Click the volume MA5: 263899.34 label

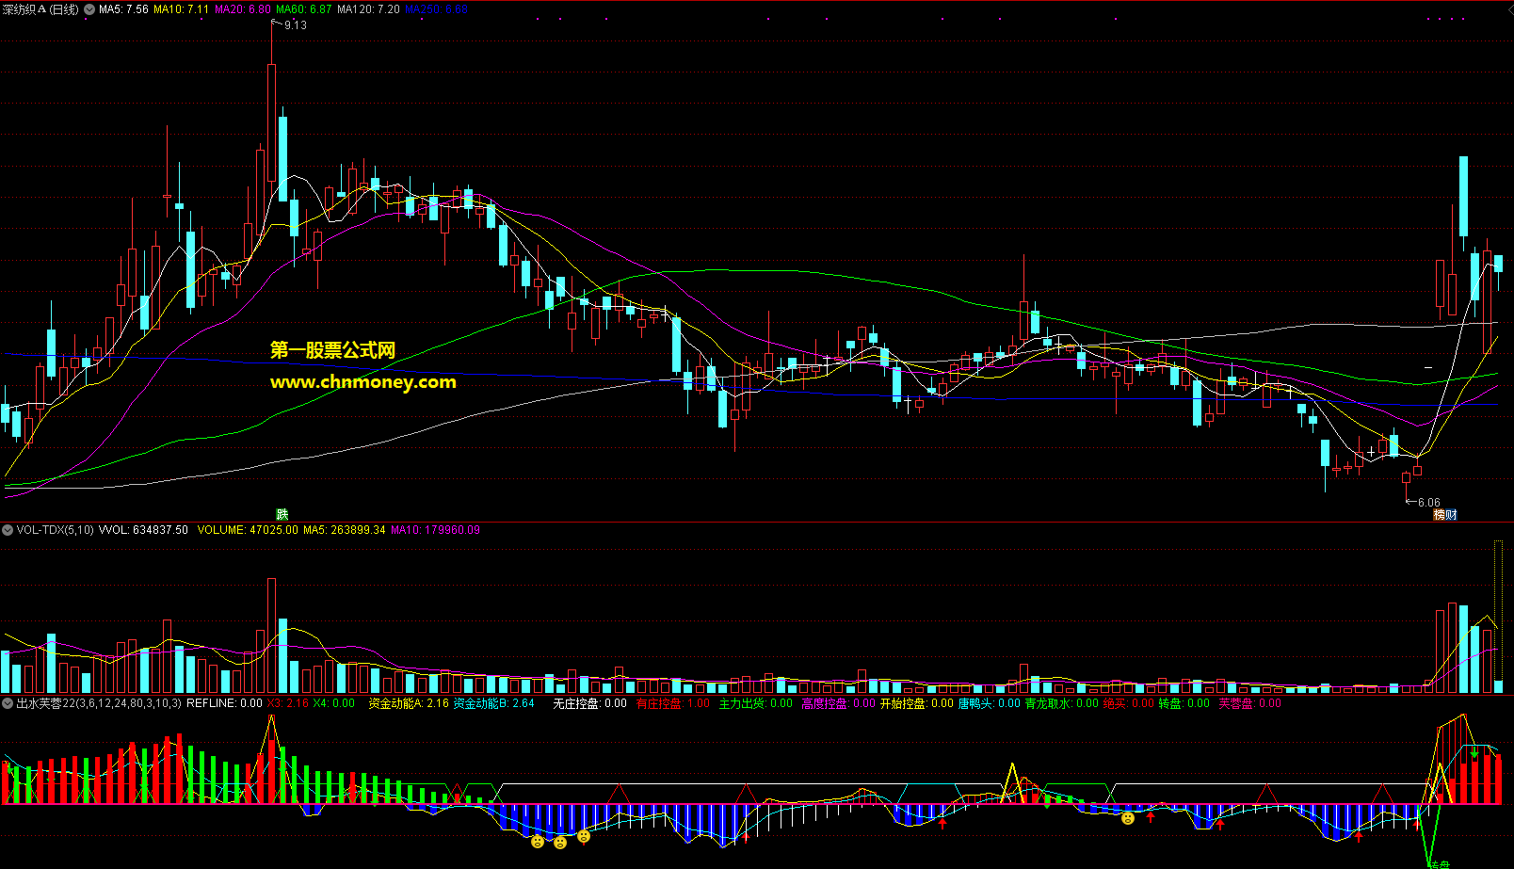[x=344, y=530]
